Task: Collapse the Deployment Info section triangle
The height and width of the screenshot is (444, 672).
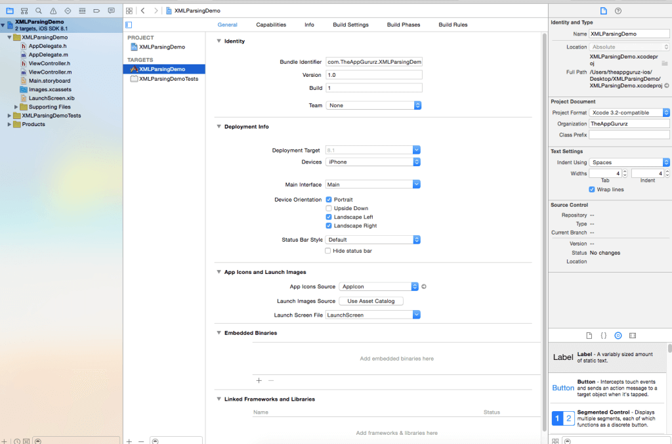Action: (x=219, y=127)
